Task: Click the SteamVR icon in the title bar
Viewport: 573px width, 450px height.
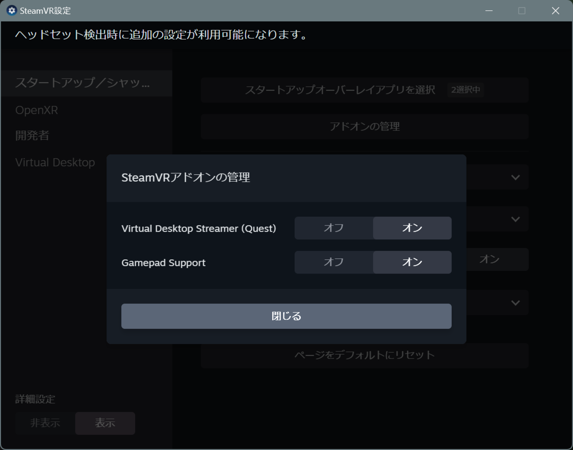Action: tap(11, 10)
